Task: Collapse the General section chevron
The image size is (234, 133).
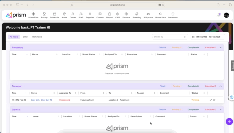Action: click(220, 109)
